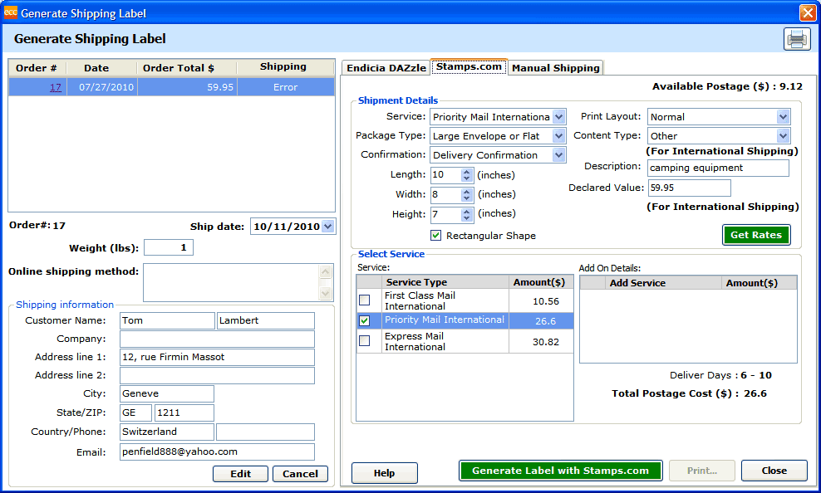Toggle the Rectangular Shape checkbox

pyautogui.click(x=435, y=235)
